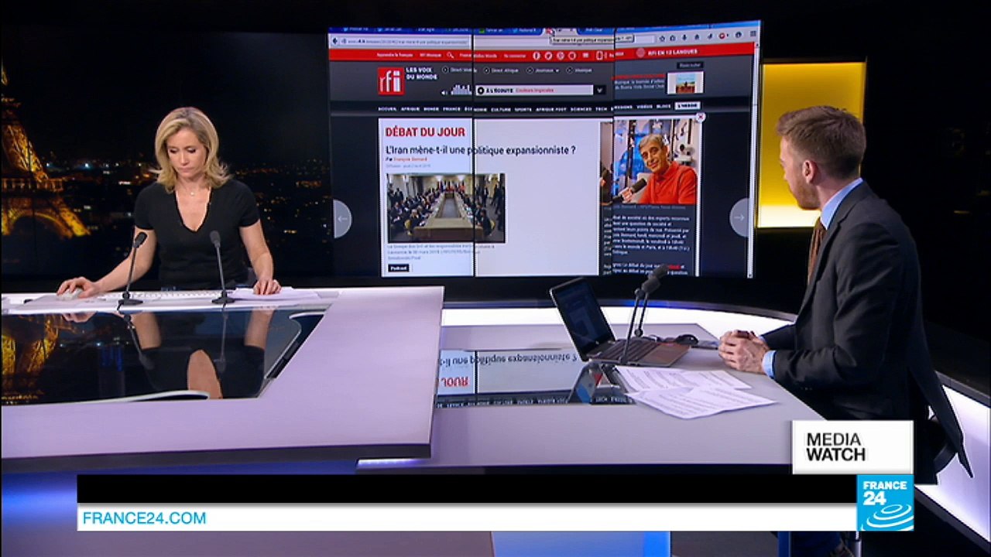This screenshot has height=557, width=991.
Task: Open 'RFI en 12 langues' link
Action: (667, 52)
